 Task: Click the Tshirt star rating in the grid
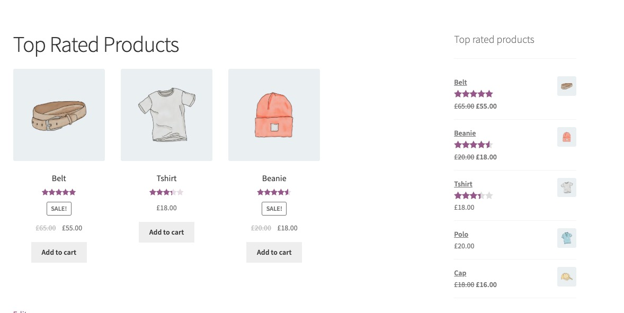[166, 192]
